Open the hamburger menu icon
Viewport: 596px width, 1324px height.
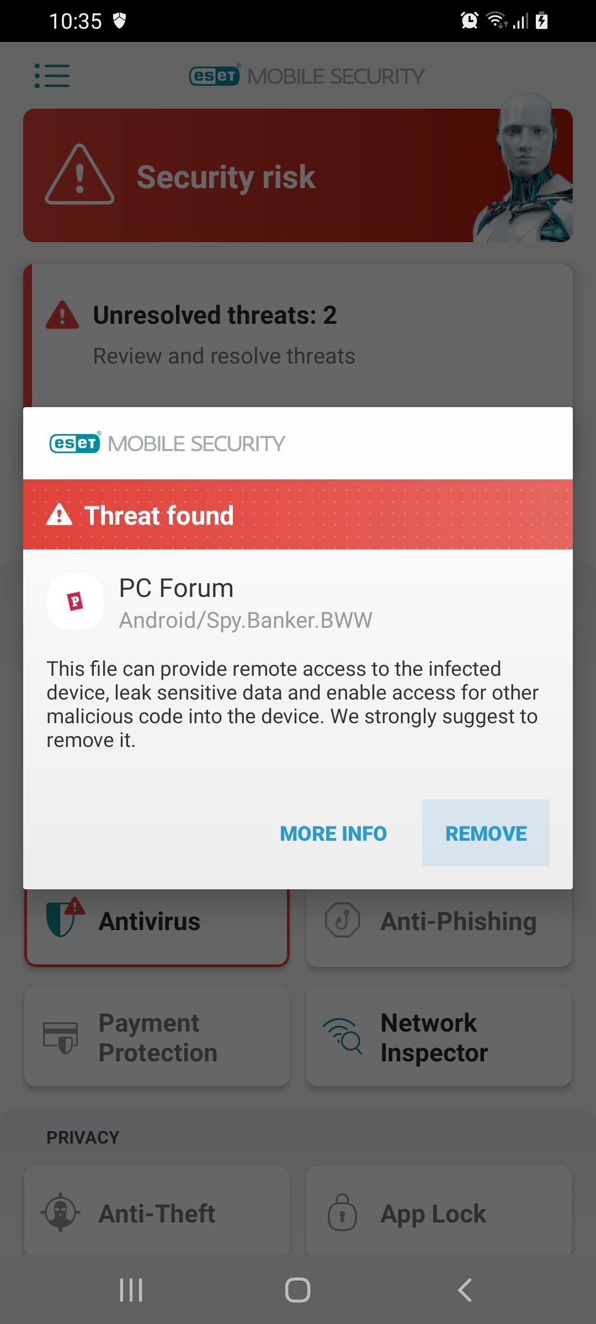tap(52, 76)
